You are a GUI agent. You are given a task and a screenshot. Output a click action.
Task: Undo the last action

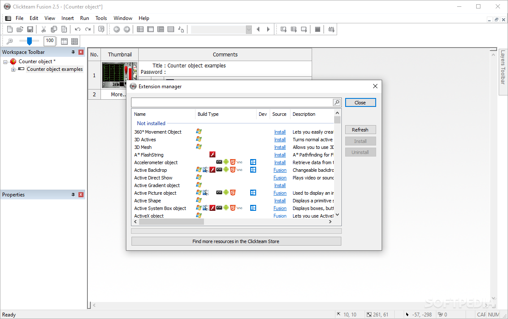pyautogui.click(x=78, y=30)
